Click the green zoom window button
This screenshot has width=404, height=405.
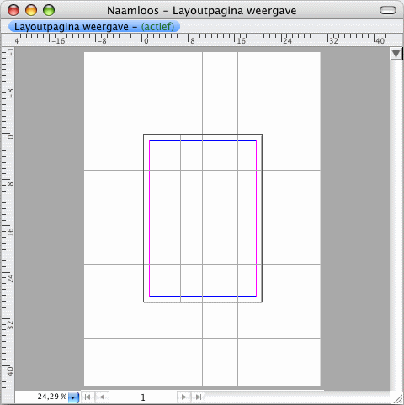[49, 10]
